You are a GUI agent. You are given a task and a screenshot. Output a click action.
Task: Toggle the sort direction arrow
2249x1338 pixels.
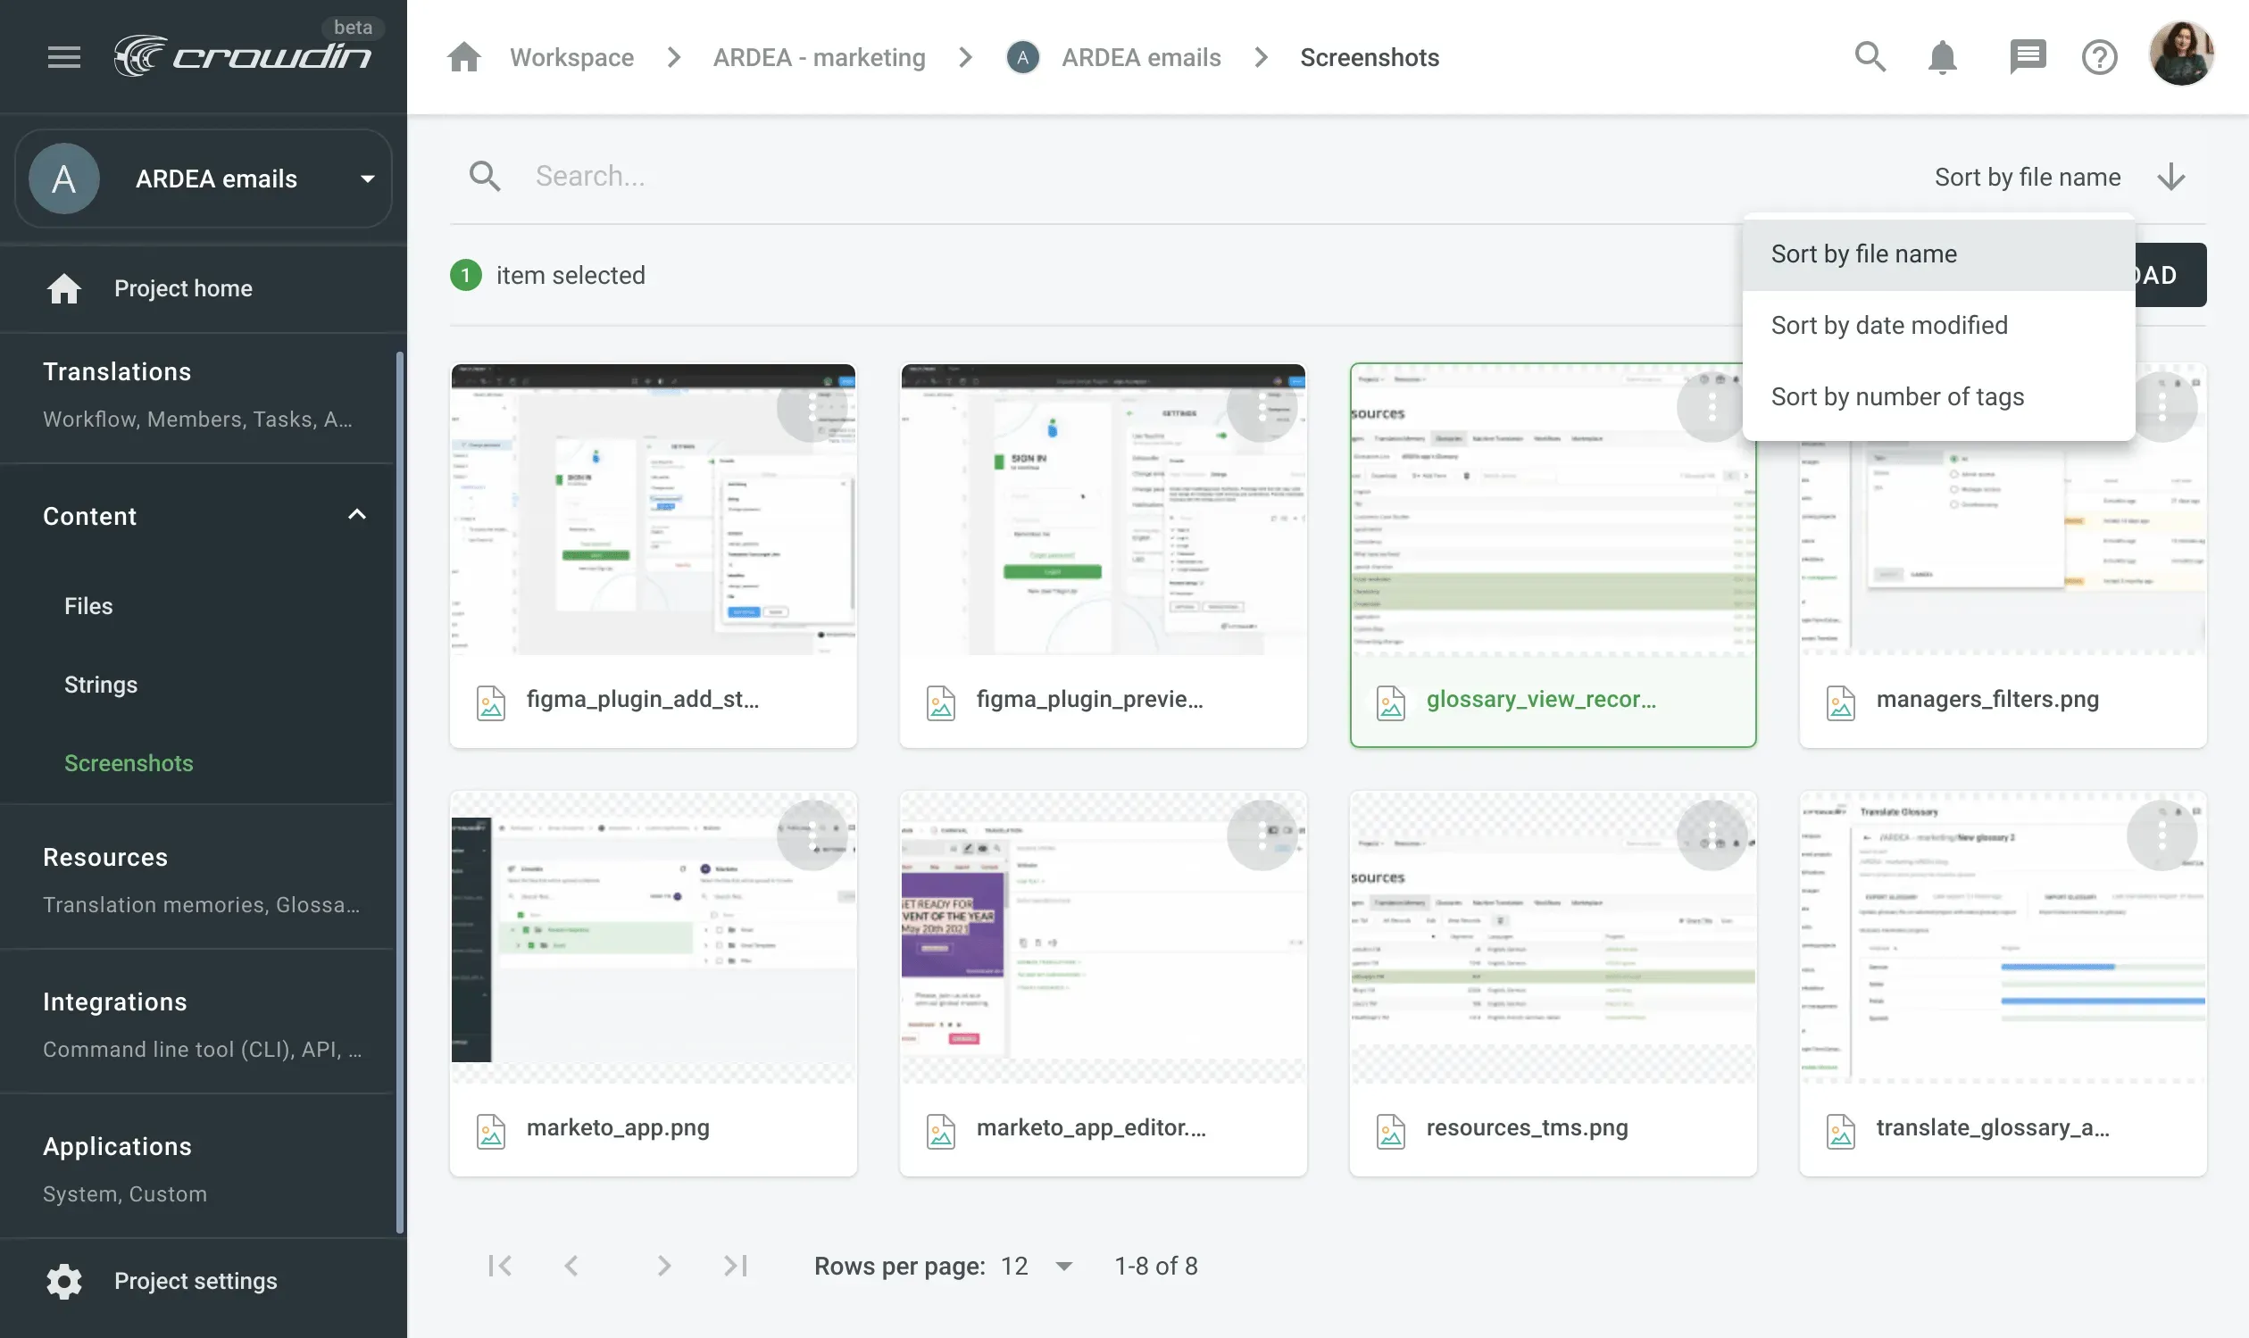point(2170,176)
